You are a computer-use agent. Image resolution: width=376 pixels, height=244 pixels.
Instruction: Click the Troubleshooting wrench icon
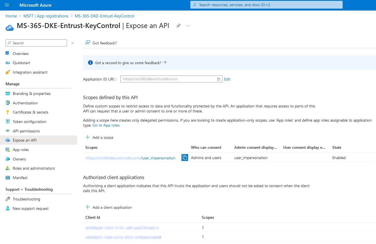[x=8, y=199]
